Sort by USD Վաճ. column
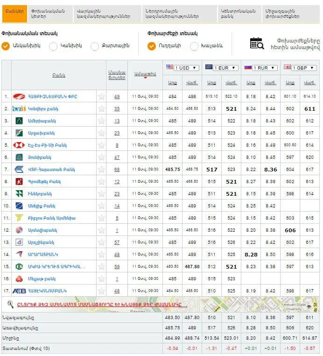This screenshot has width=323, height=356. click(x=192, y=83)
